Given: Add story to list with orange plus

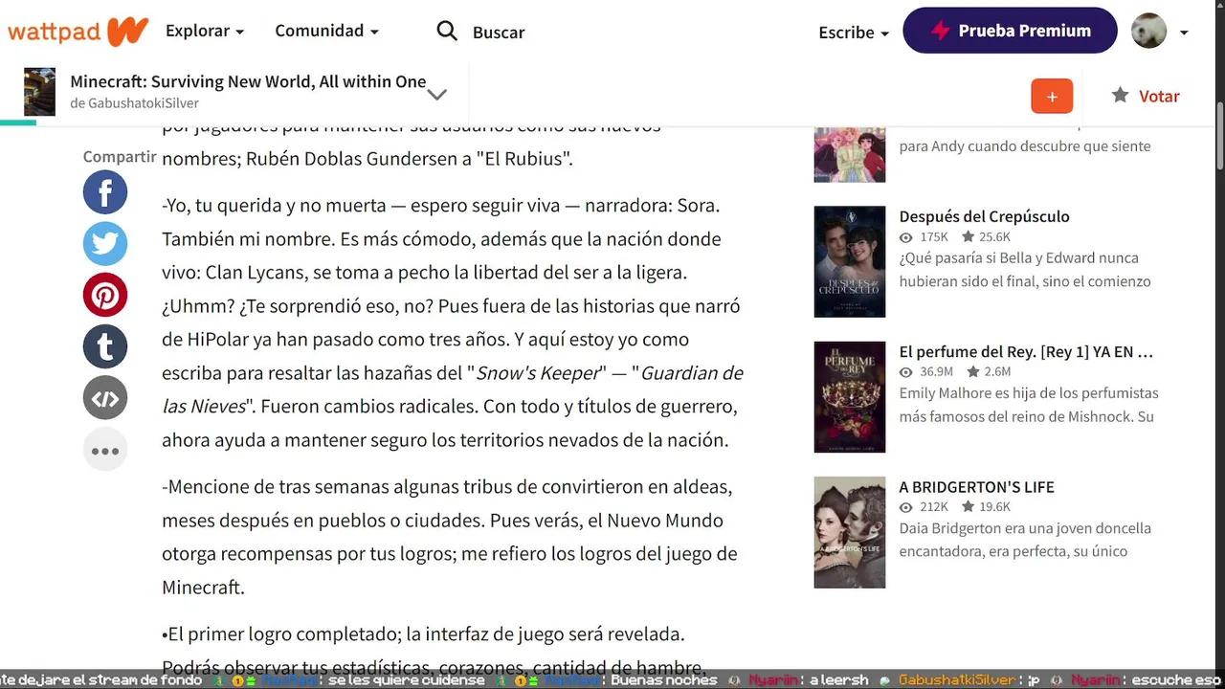Looking at the screenshot, I should 1052,96.
